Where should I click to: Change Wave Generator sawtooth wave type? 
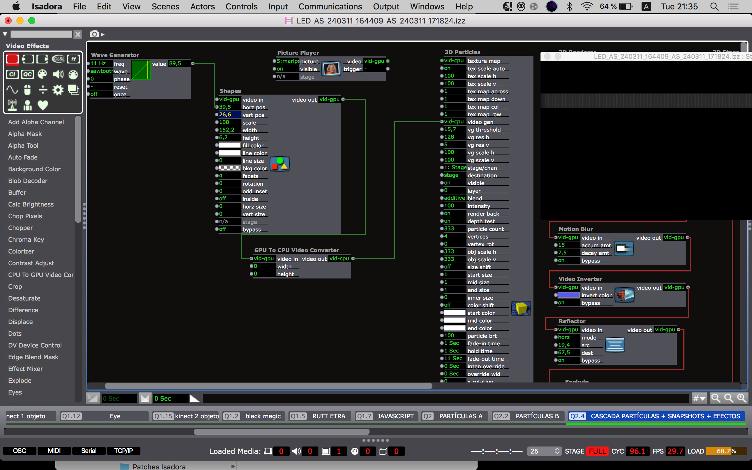101,71
